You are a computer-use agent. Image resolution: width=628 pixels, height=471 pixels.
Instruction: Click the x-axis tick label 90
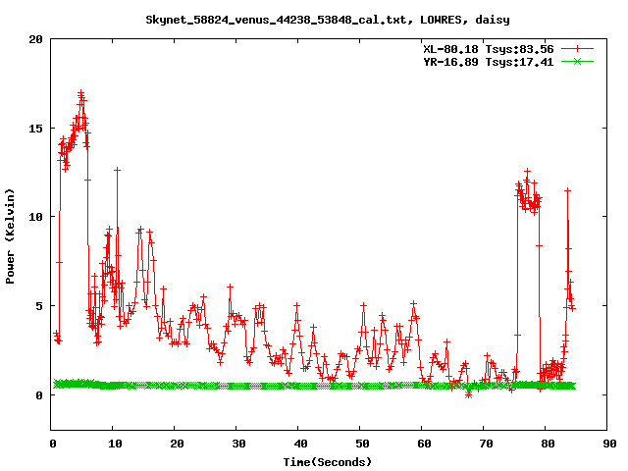pyautogui.click(x=609, y=444)
